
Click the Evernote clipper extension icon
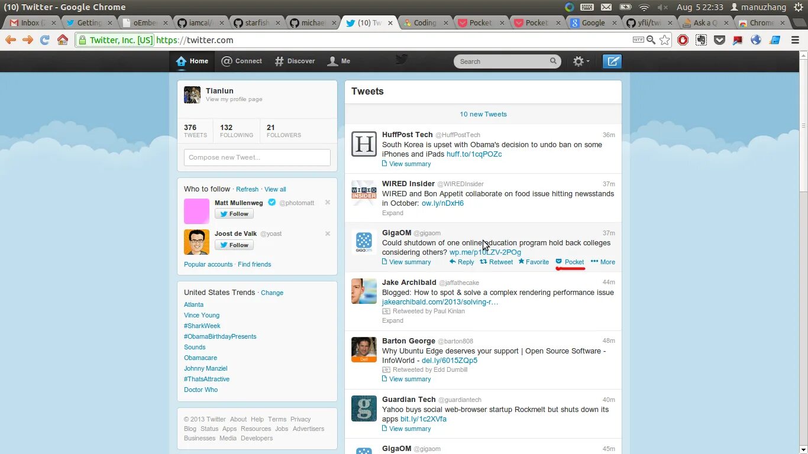[701, 40]
